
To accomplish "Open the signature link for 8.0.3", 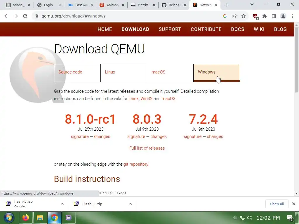I will click(x=136, y=136).
